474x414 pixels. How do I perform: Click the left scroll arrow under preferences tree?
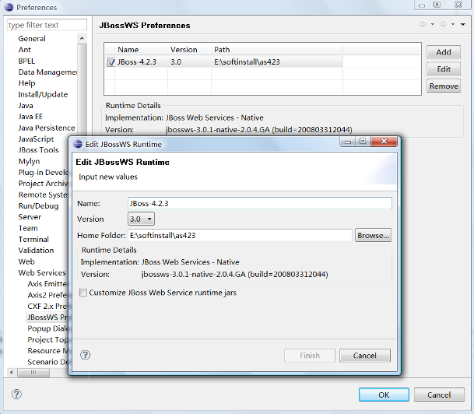click(x=11, y=372)
